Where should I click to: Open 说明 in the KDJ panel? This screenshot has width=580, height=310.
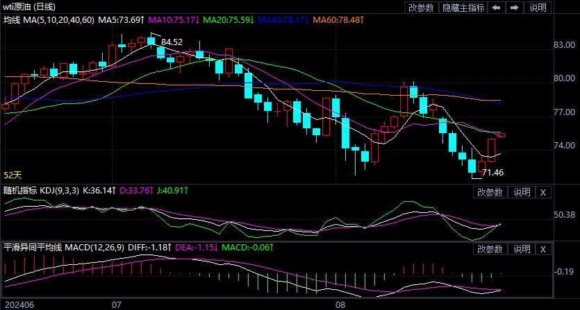tap(522, 192)
